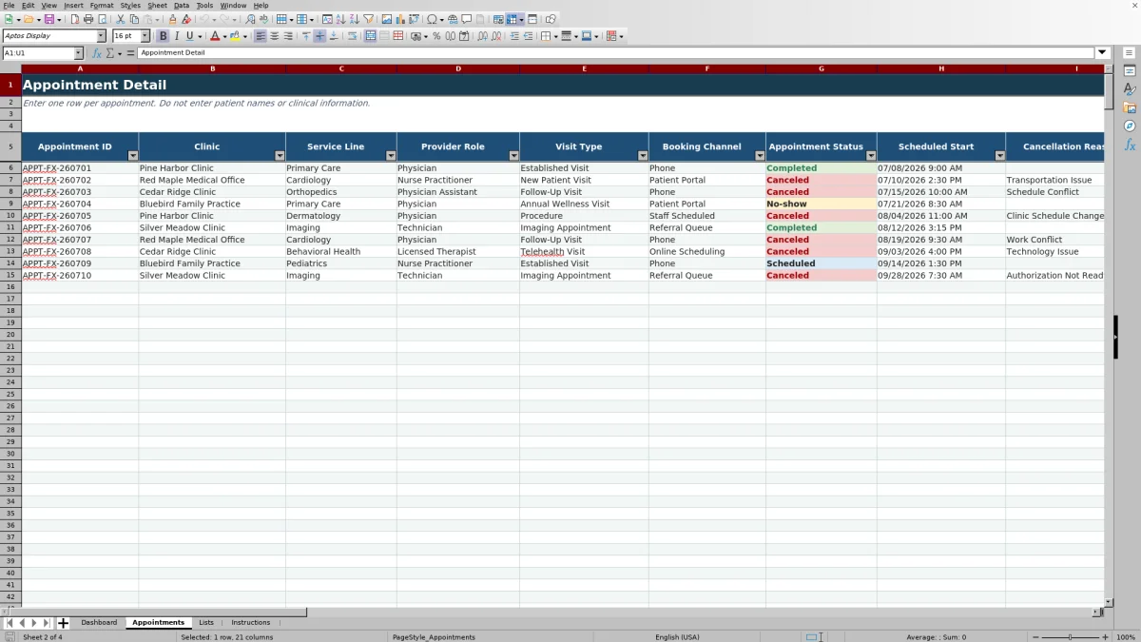Select the Silver Meadow Clinic cell in row 11
Image resolution: width=1141 pixels, height=642 pixels.
(x=212, y=227)
